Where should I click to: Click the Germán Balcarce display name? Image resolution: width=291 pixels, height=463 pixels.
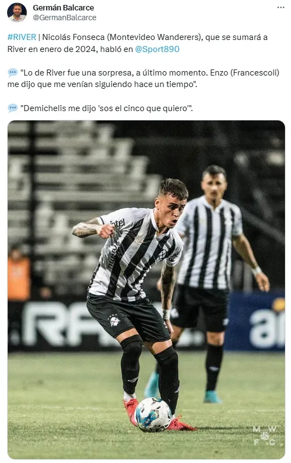[x=63, y=8]
